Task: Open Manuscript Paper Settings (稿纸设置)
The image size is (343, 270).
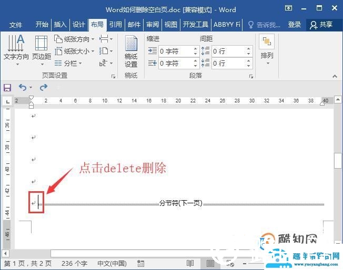Action: 131,52
